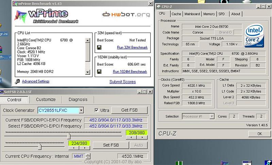Image resolution: width=272 pixels, height=165 pixels.
Task: Click the Name field Intel Core 2 Duo E6700
Action: (x=212, y=26)
